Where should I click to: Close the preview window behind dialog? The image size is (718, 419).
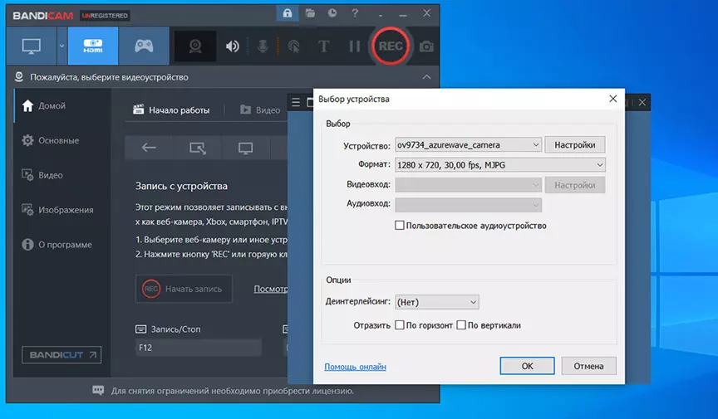642,102
